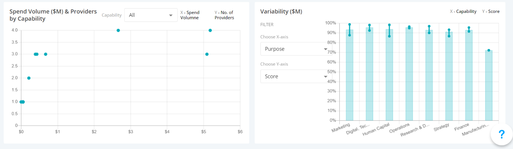Click the Marketing bar in Variability chart
The height and width of the screenshot is (149, 513).
pos(349,79)
